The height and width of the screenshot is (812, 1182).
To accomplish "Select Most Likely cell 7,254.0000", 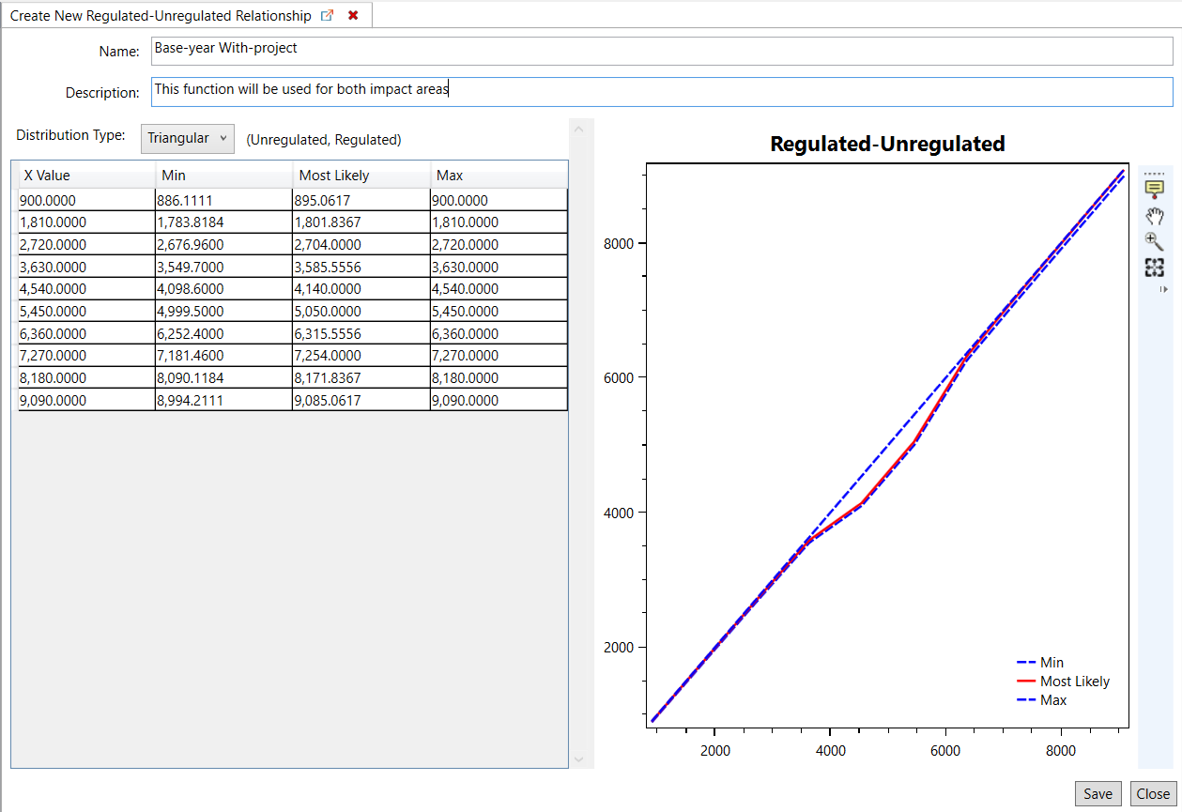I will coord(361,356).
